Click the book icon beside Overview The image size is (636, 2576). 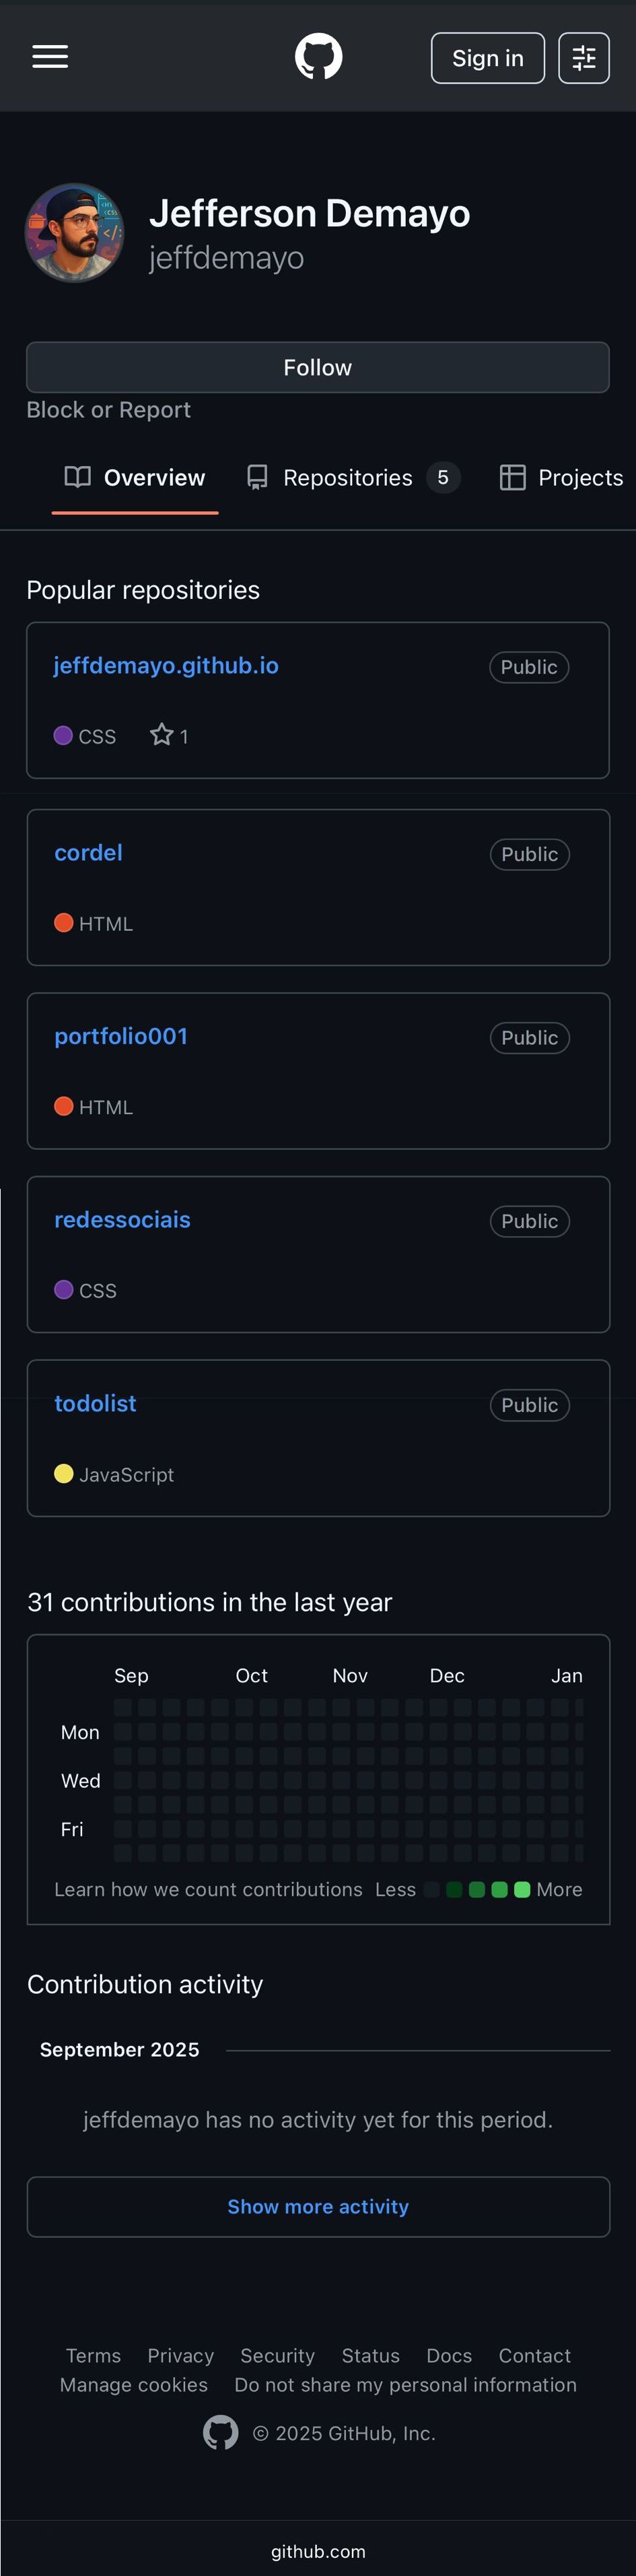[x=77, y=477]
